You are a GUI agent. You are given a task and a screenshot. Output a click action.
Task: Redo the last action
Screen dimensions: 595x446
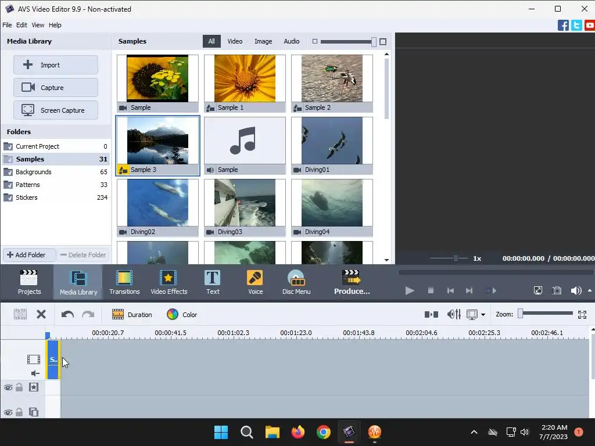click(88, 314)
